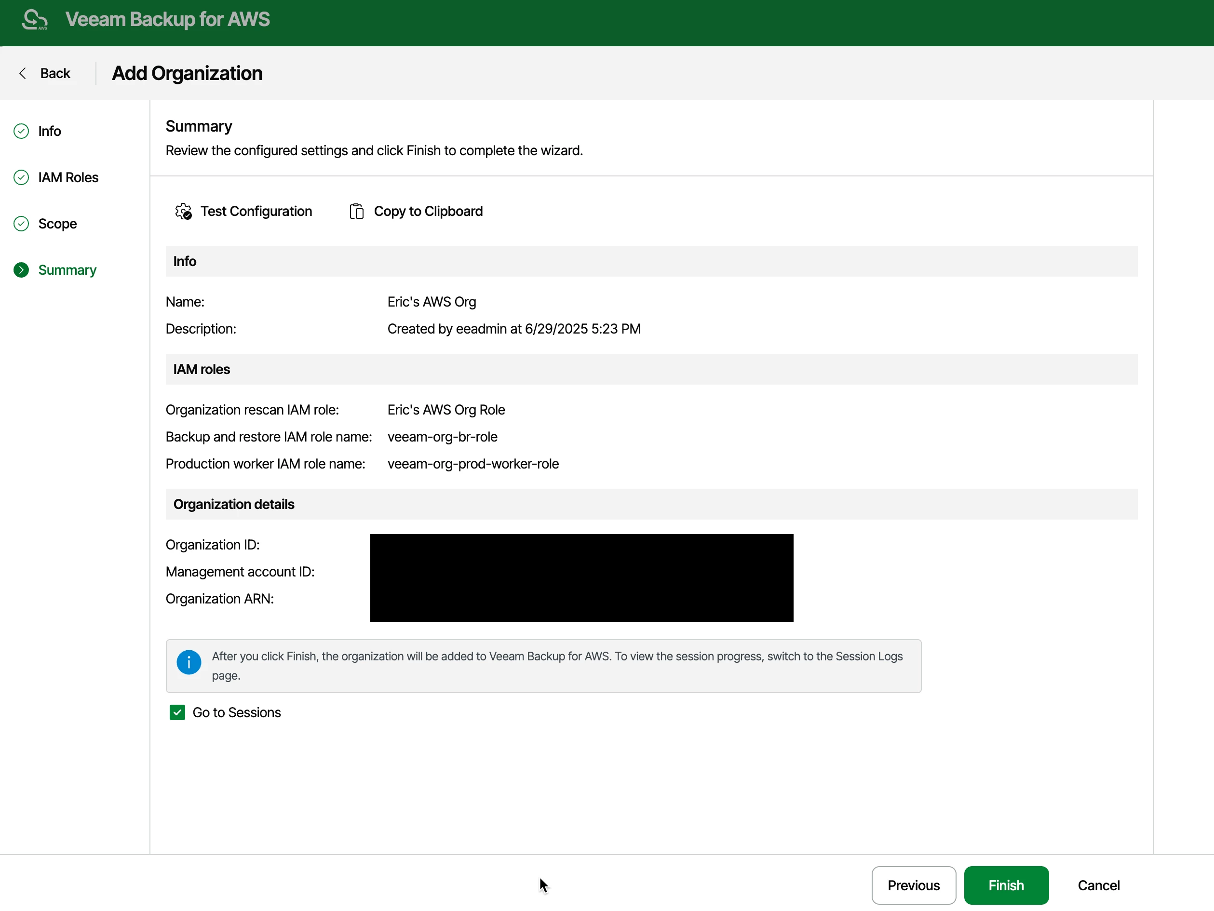Click the Organization details section header
1214x911 pixels.
tap(651, 504)
